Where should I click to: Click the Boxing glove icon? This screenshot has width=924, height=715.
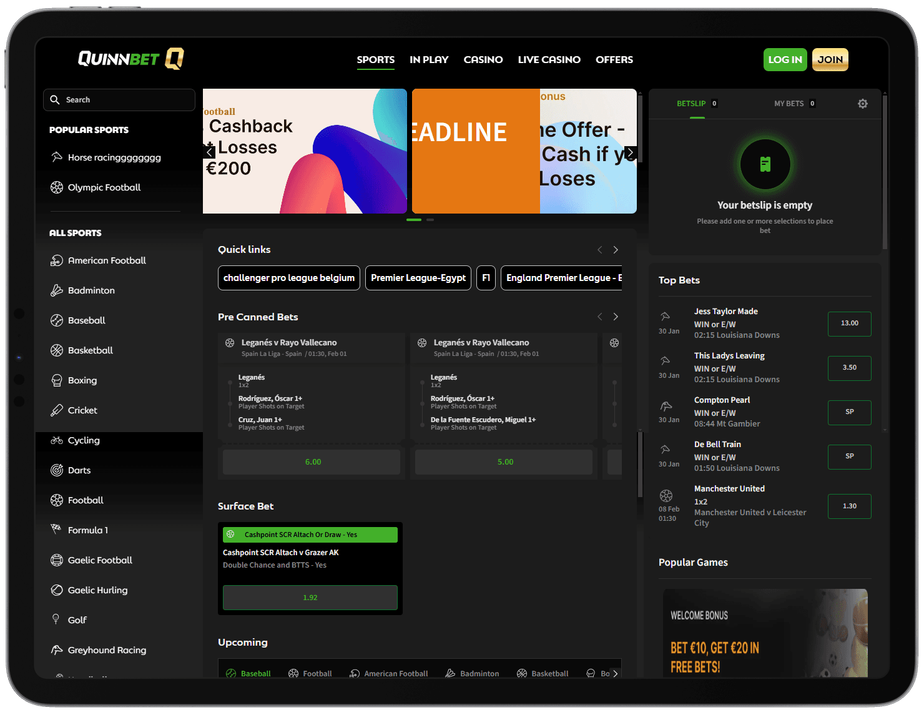57,380
